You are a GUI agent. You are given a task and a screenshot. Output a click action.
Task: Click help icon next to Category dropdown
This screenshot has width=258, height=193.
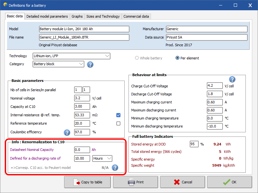click(90, 64)
